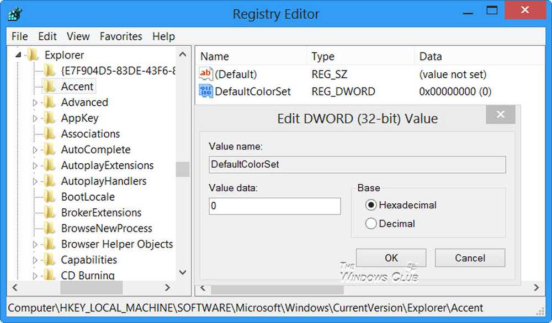The image size is (552, 323).
Task: Select the Associations key label
Action: (91, 134)
